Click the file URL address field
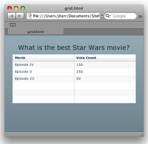 (63, 16)
